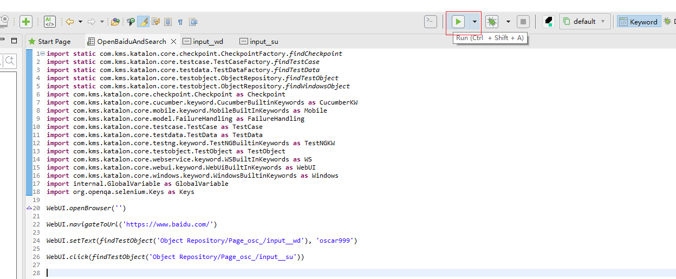Open the input_wd object tab

click(x=203, y=41)
